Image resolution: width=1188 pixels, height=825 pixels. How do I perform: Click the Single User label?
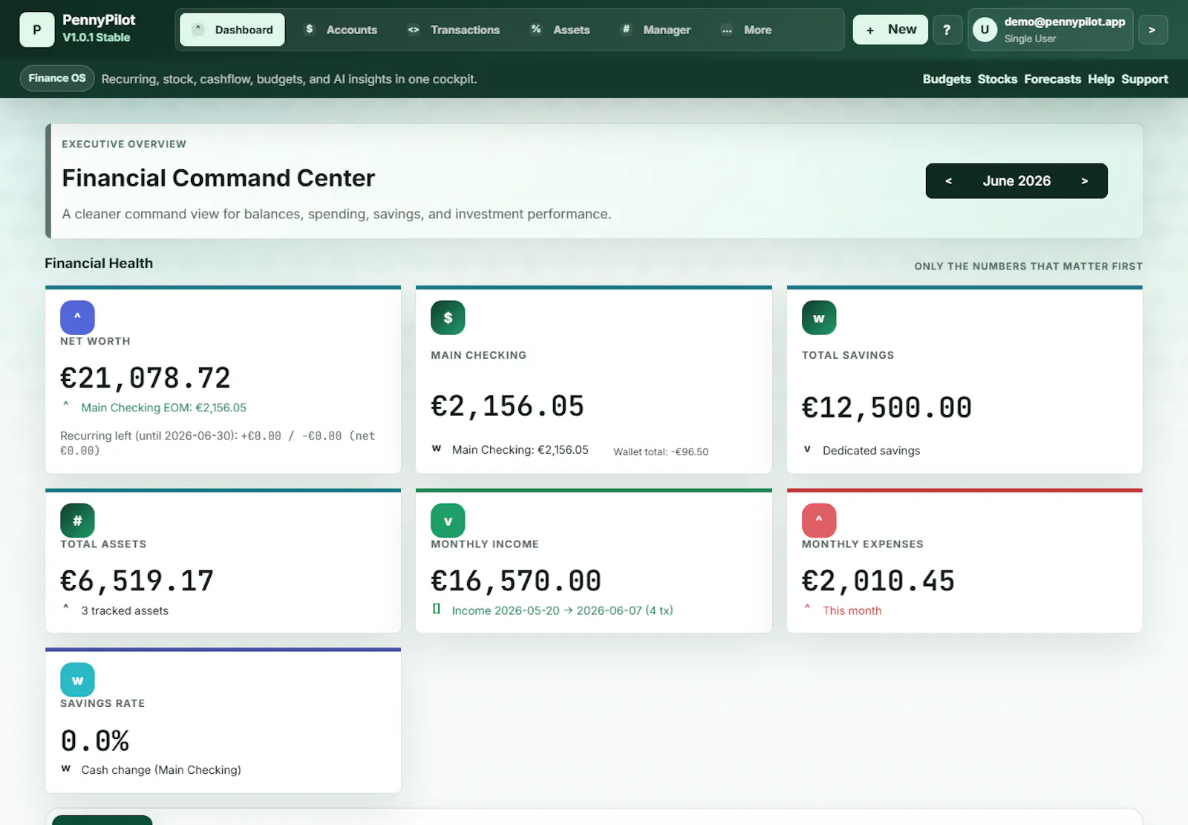tap(1030, 39)
